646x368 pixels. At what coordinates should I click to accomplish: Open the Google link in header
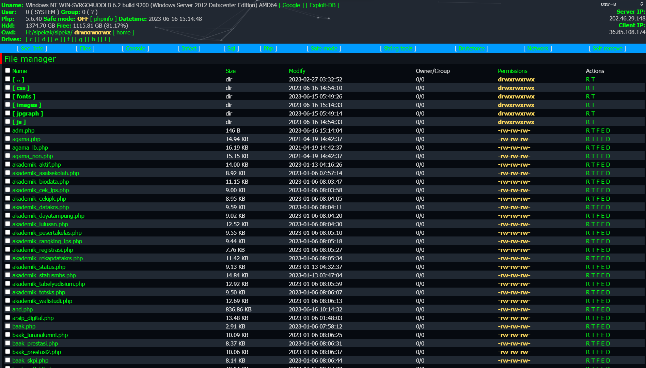[x=291, y=5]
